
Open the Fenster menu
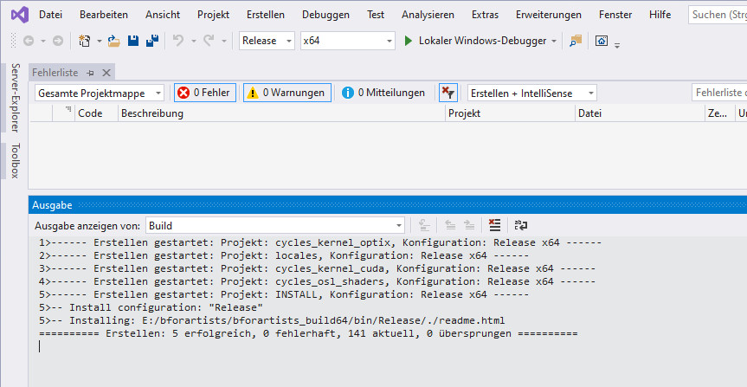point(615,15)
